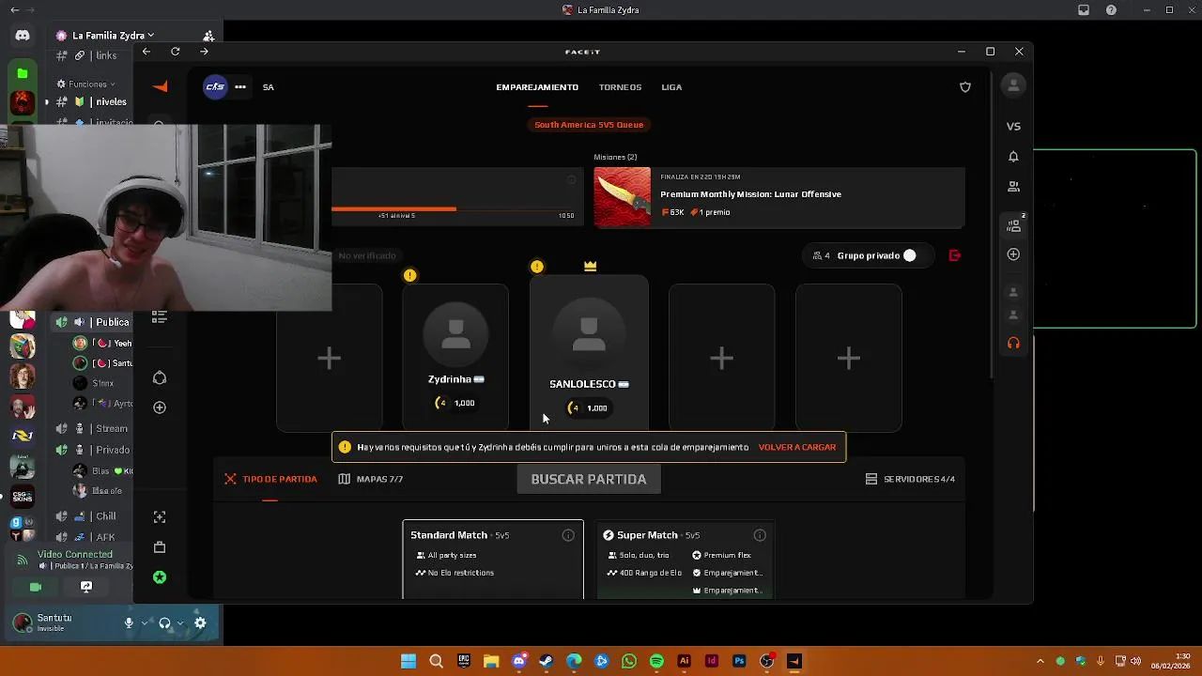Select the Super Match 5v5 card

click(x=685, y=560)
